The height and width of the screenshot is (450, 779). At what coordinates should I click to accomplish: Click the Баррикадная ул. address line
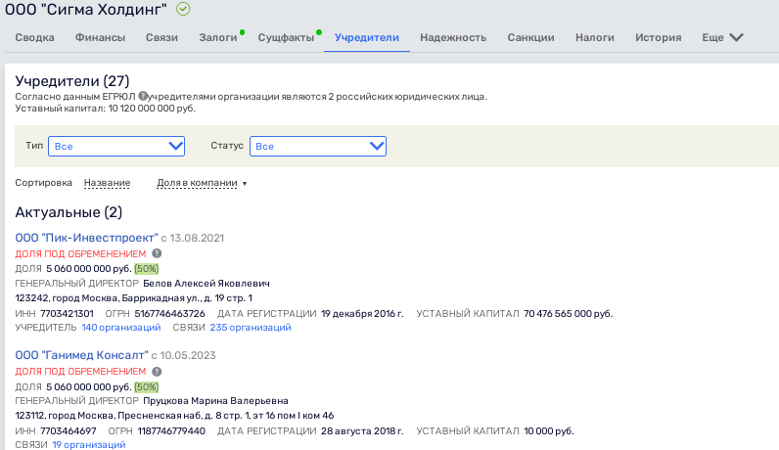point(134,298)
